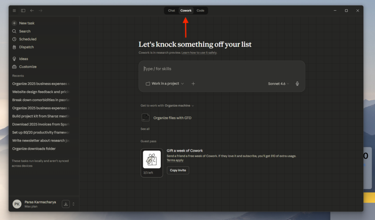375x220 pixels.
Task: Click the plus attachment button
Action: tap(193, 84)
